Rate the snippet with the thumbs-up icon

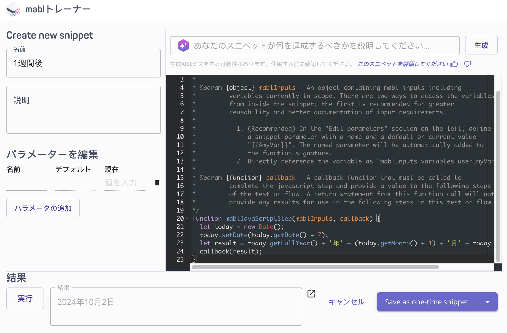coord(454,64)
